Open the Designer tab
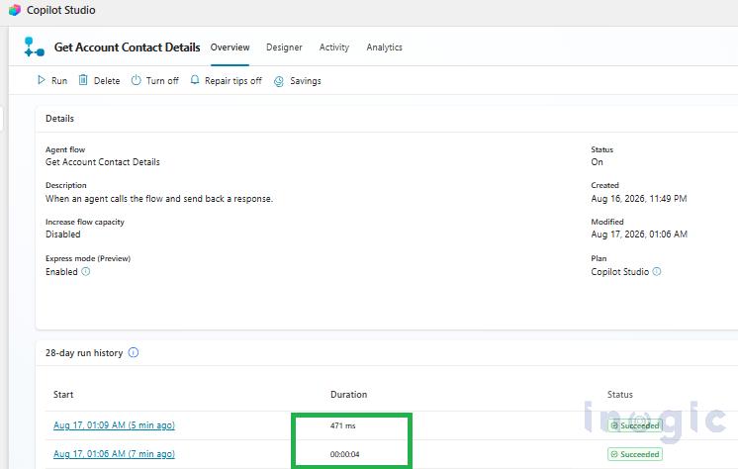This screenshot has height=469, width=738. [284, 47]
